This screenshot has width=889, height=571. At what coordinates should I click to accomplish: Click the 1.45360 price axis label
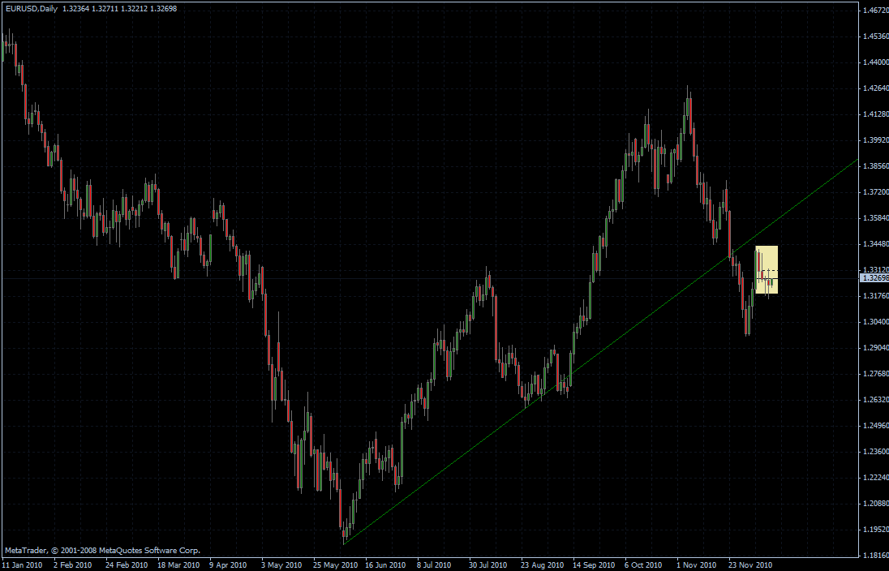coord(876,36)
